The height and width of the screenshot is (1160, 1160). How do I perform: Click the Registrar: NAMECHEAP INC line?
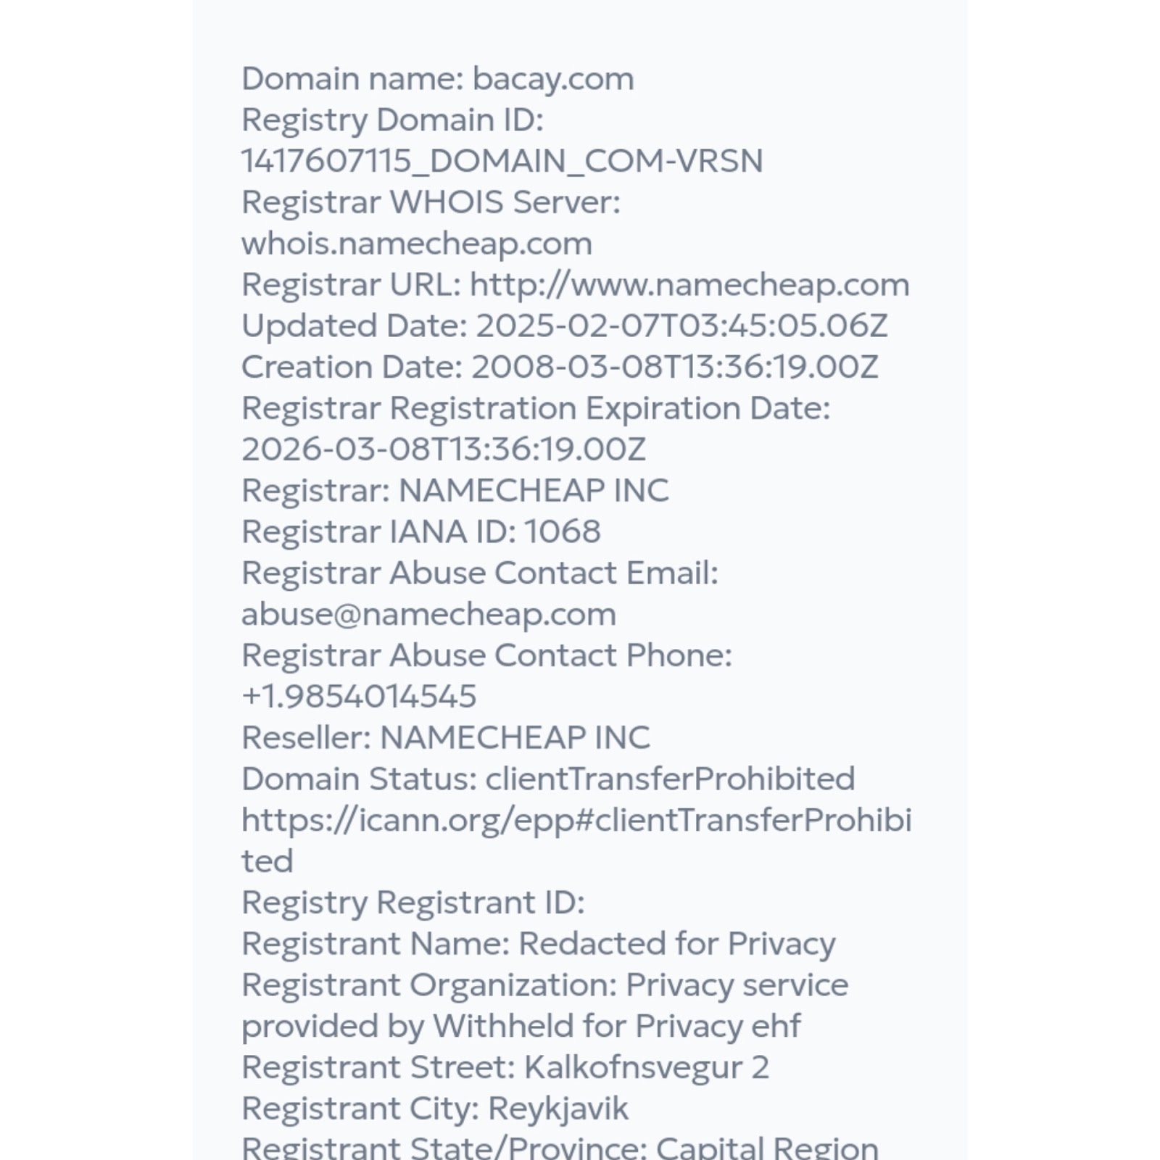coord(455,491)
